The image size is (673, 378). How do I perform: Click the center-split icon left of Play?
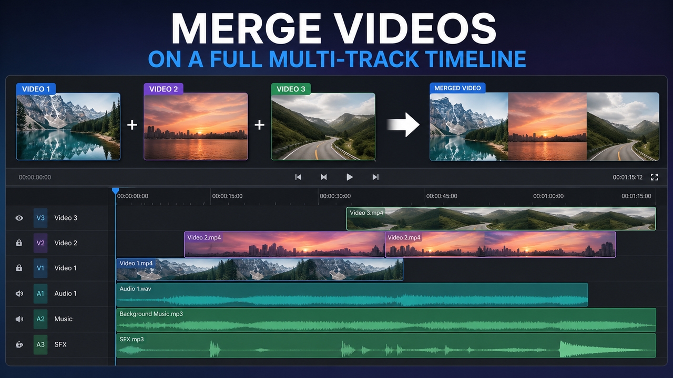[x=324, y=177]
